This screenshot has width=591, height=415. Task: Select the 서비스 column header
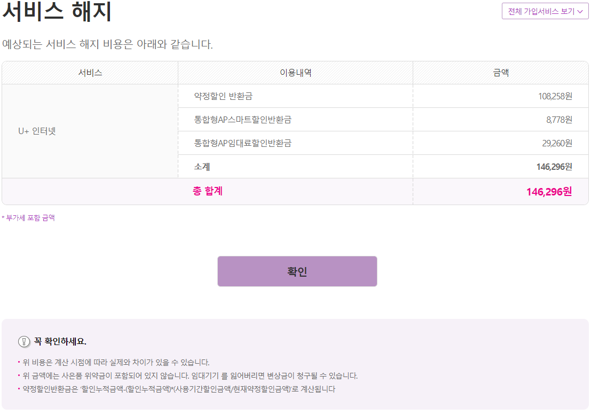(90, 73)
